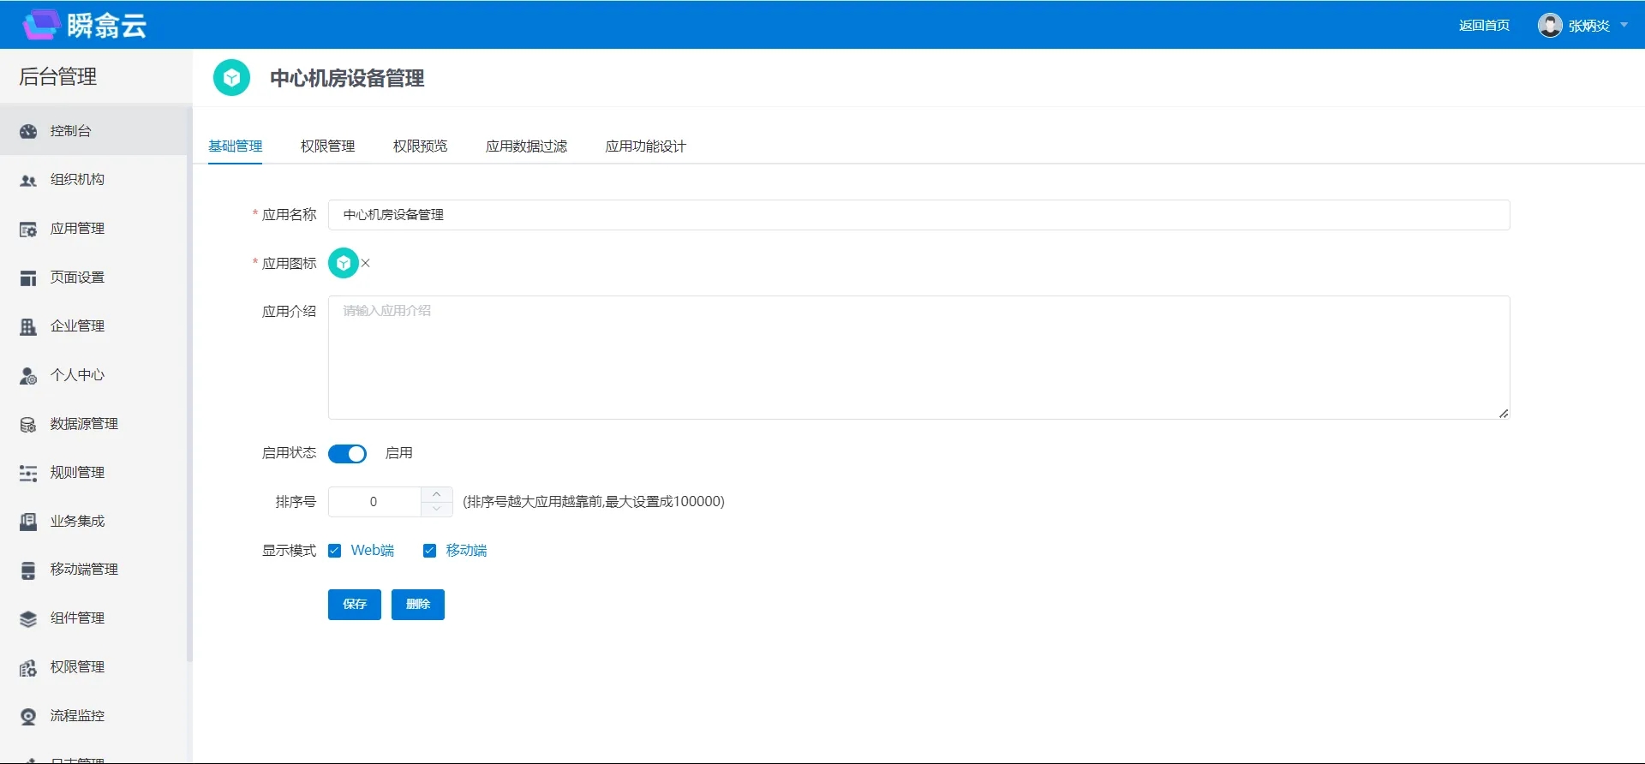The height and width of the screenshot is (764, 1645).
Task: Click the 返回首页 link
Action: (x=1484, y=25)
